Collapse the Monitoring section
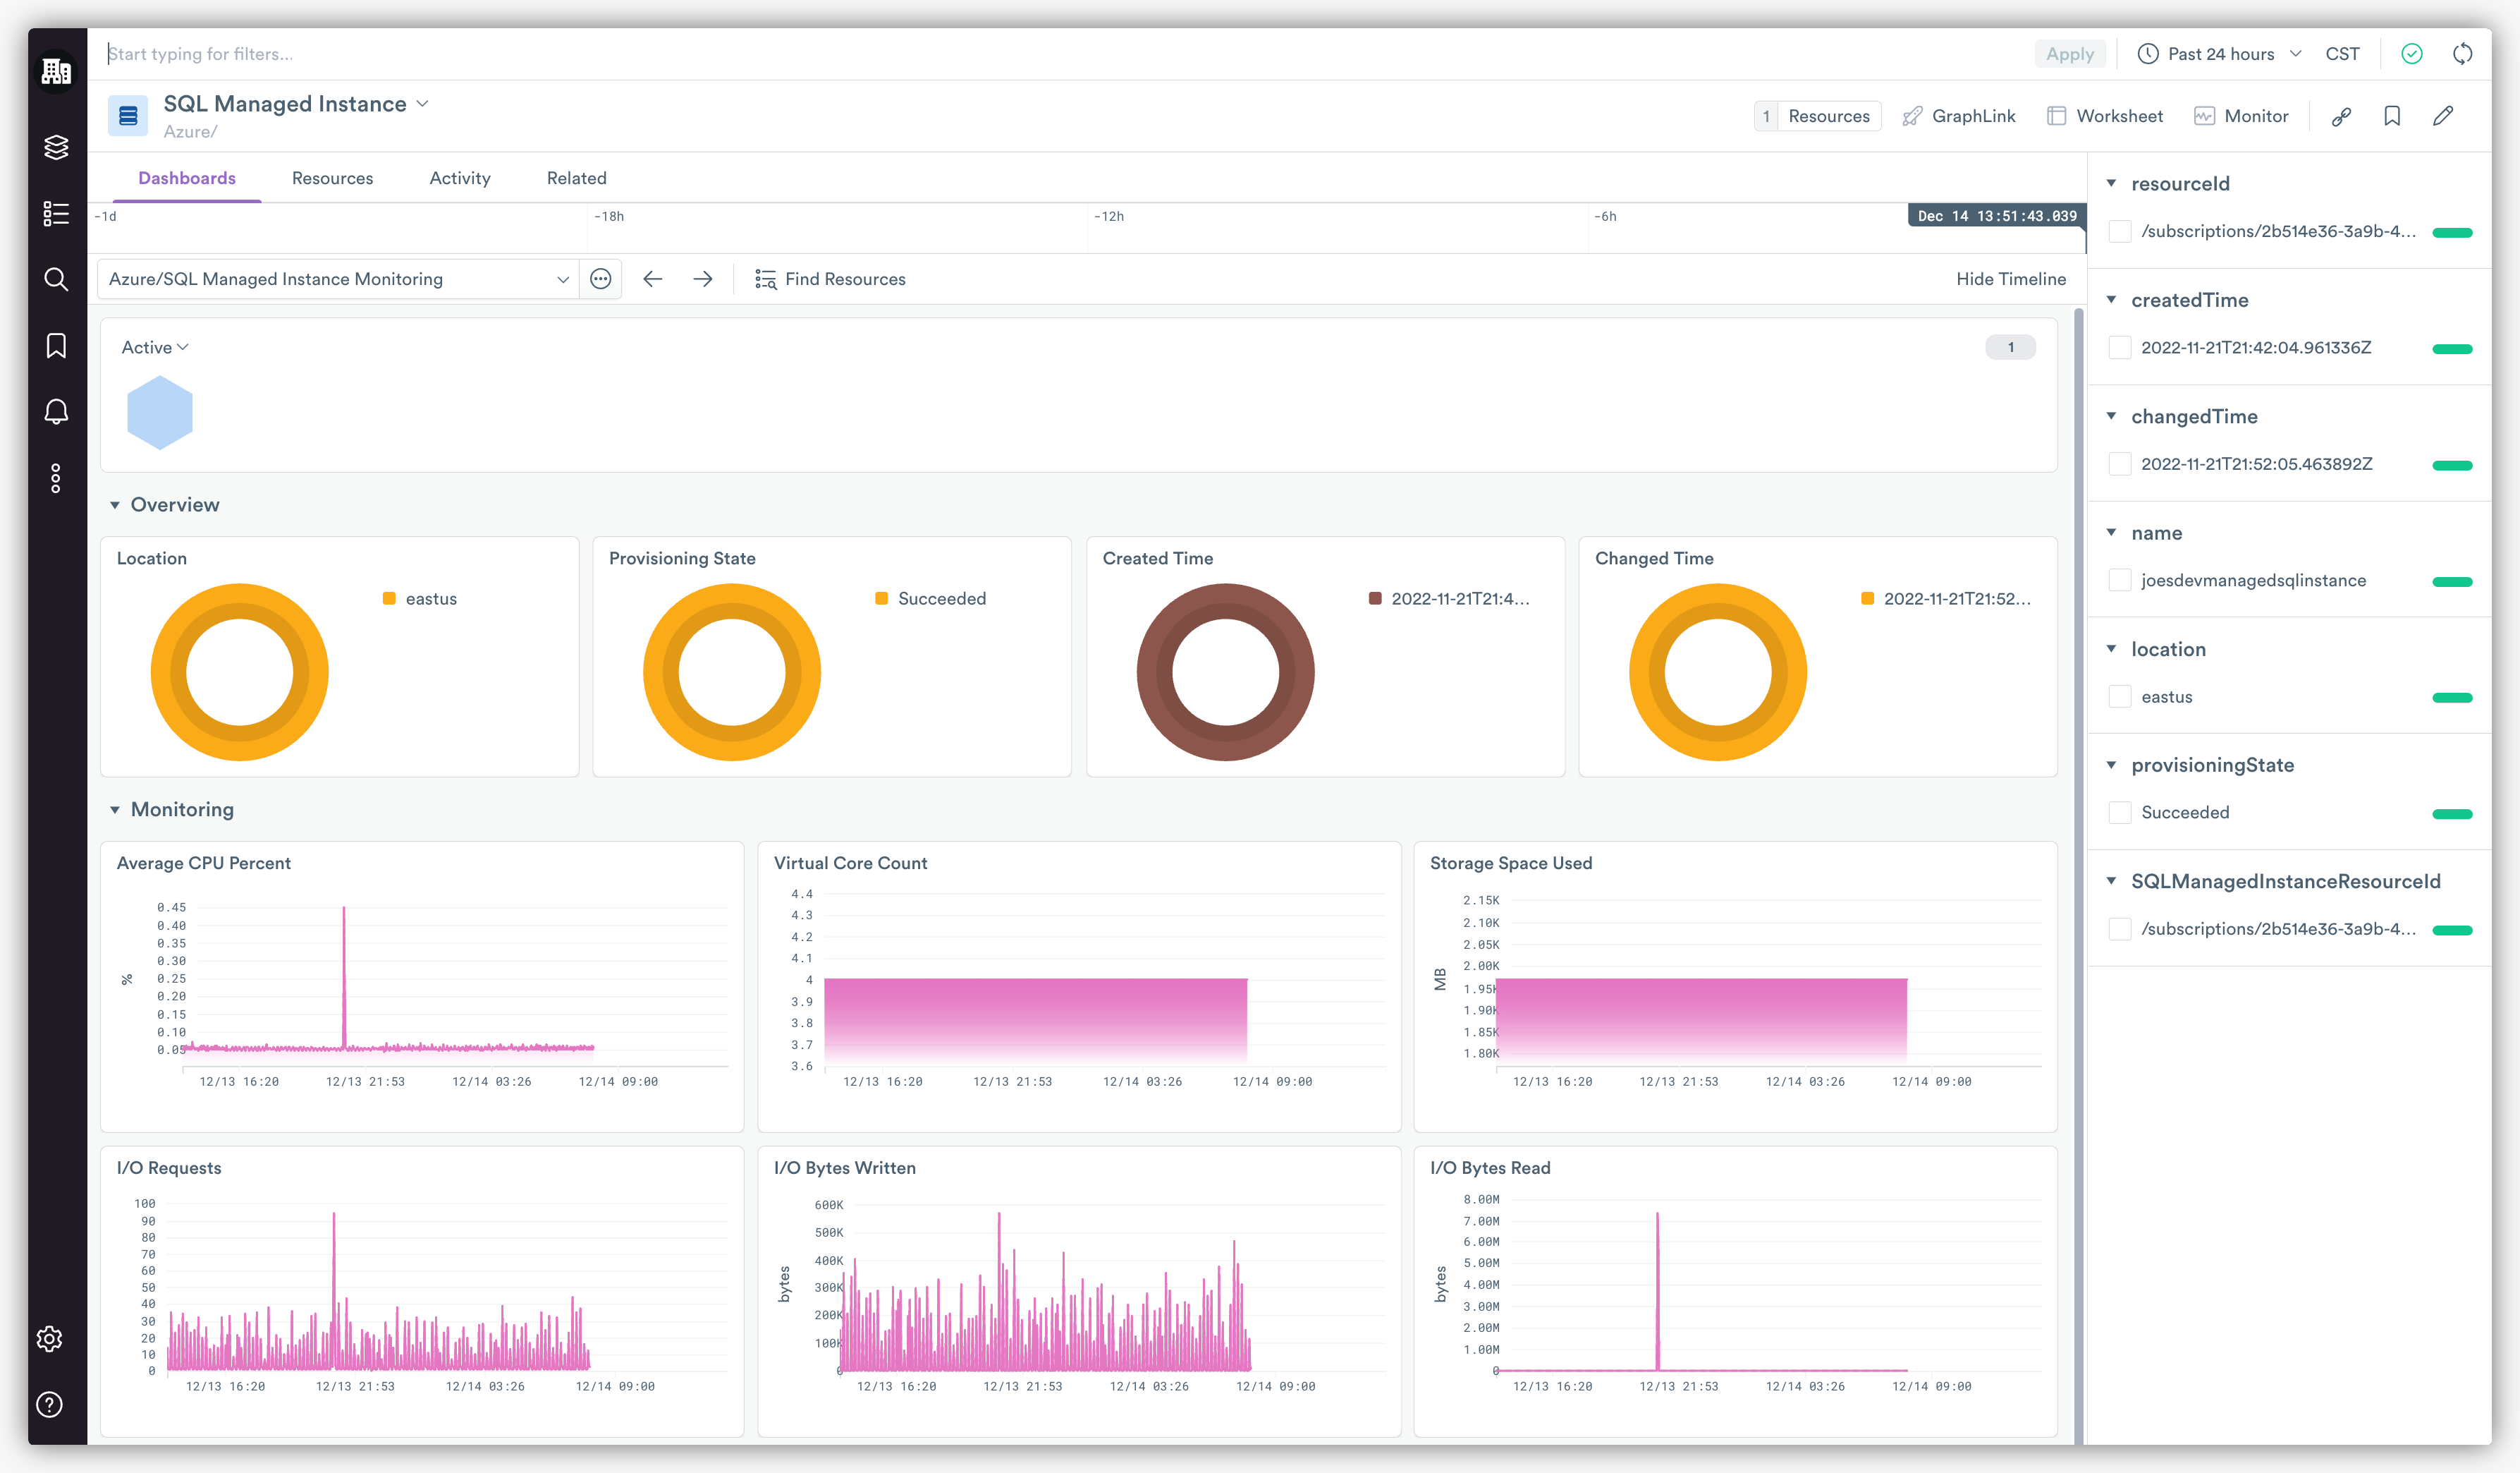The width and height of the screenshot is (2520, 1473). (x=115, y=810)
